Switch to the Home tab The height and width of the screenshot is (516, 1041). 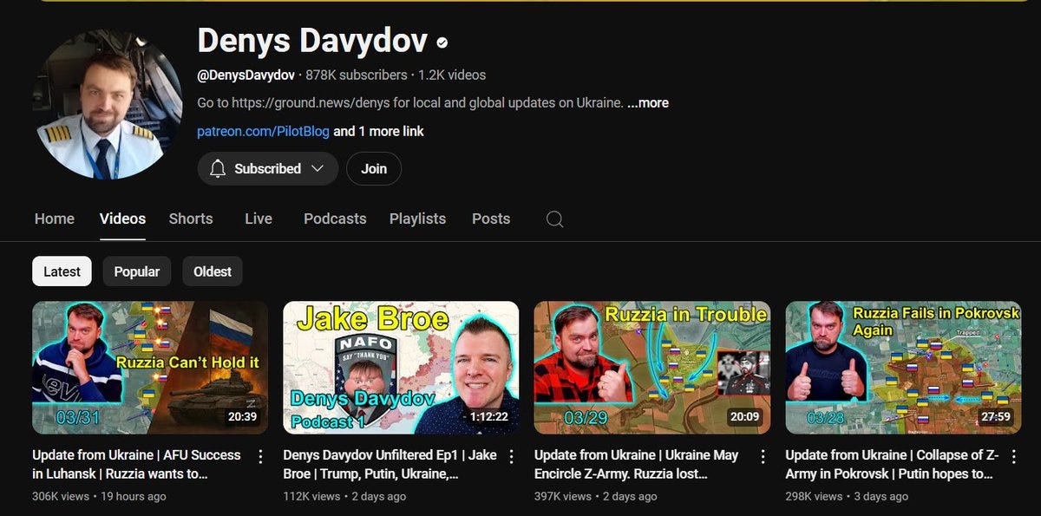pyautogui.click(x=55, y=219)
